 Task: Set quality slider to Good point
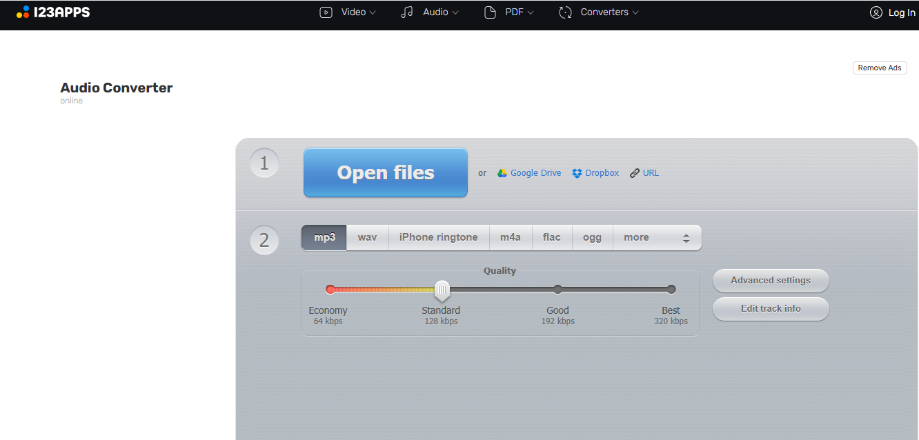(x=557, y=290)
